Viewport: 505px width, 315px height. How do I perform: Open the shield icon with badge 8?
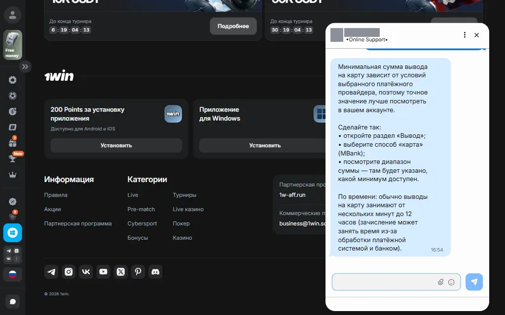(12, 217)
